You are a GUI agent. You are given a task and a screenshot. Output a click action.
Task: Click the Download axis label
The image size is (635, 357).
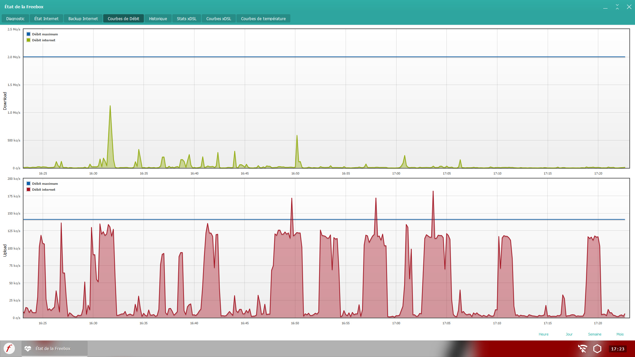pos(5,101)
